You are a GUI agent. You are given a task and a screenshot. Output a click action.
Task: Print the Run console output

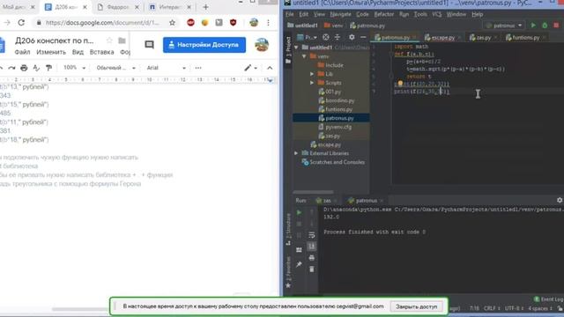pyautogui.click(x=311, y=258)
